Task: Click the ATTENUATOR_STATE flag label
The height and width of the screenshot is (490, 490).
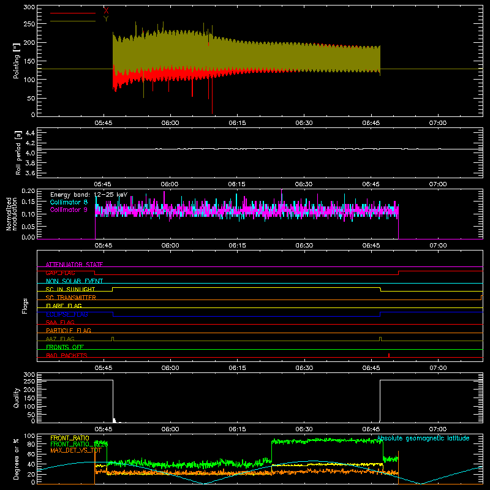Action: [x=74, y=265]
